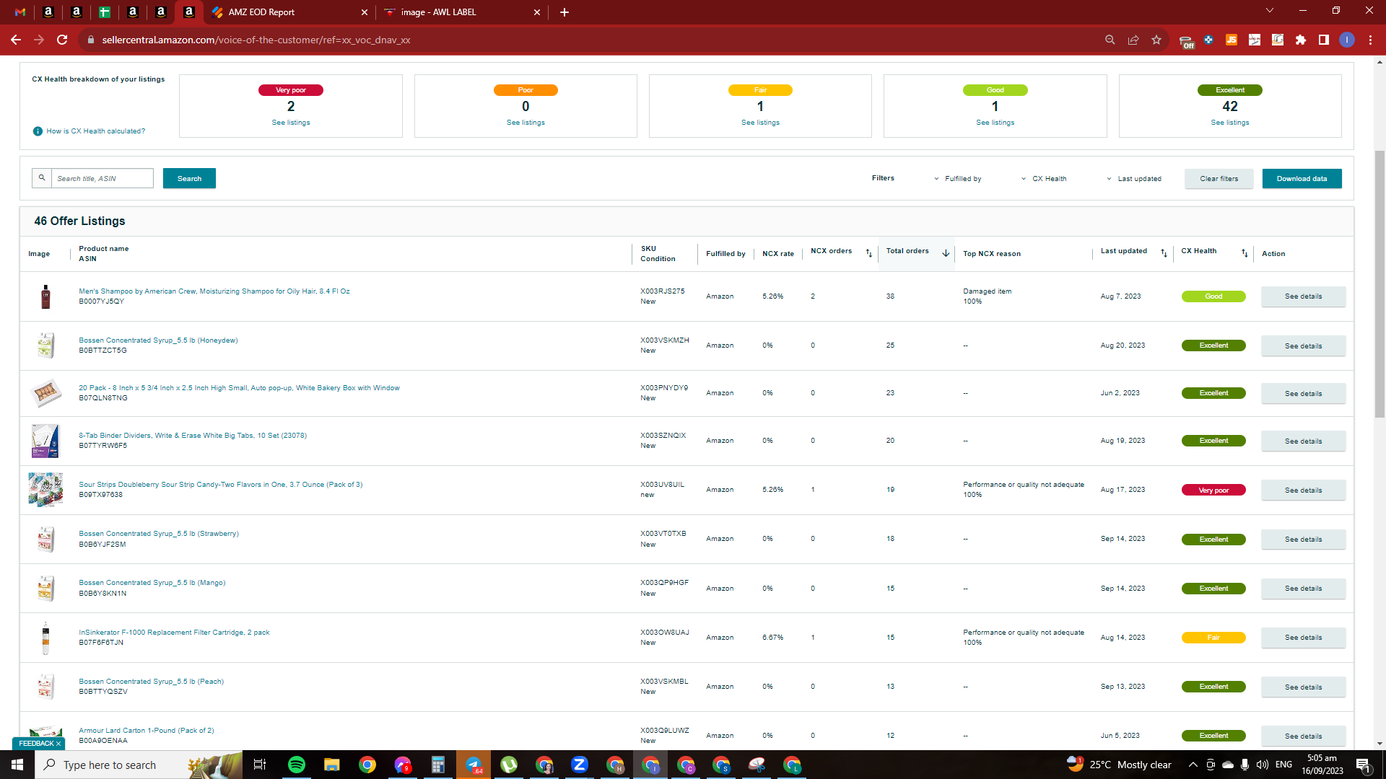Viewport: 1386px width, 779px height.
Task: Click the Download data button
Action: click(x=1302, y=179)
